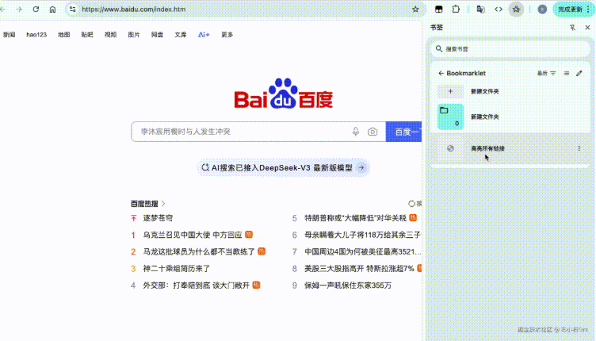The height and width of the screenshot is (341, 596).
Task: Open hot item 马龙这批球员为什么都不当教练了
Action: click(x=199, y=251)
